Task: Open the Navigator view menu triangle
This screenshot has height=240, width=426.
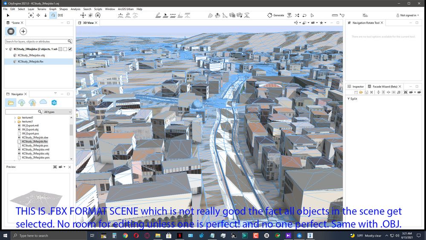Action: click(x=55, y=94)
